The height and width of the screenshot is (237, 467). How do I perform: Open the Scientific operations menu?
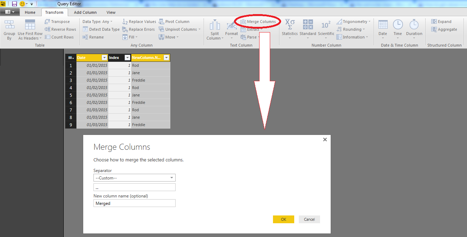[326, 29]
